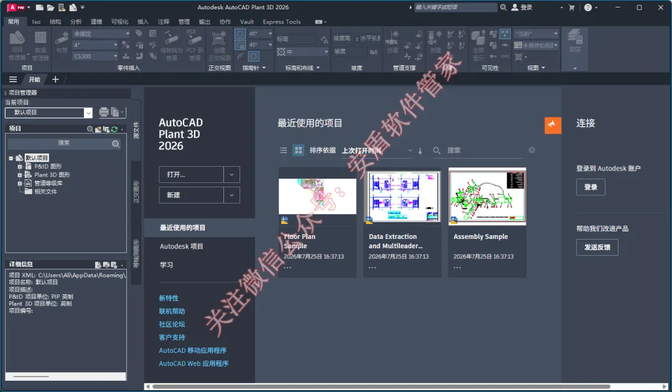Viewport: 672px width, 392px height.
Task: Open the 正交图形 vertical tab
Action: pyautogui.click(x=136, y=192)
